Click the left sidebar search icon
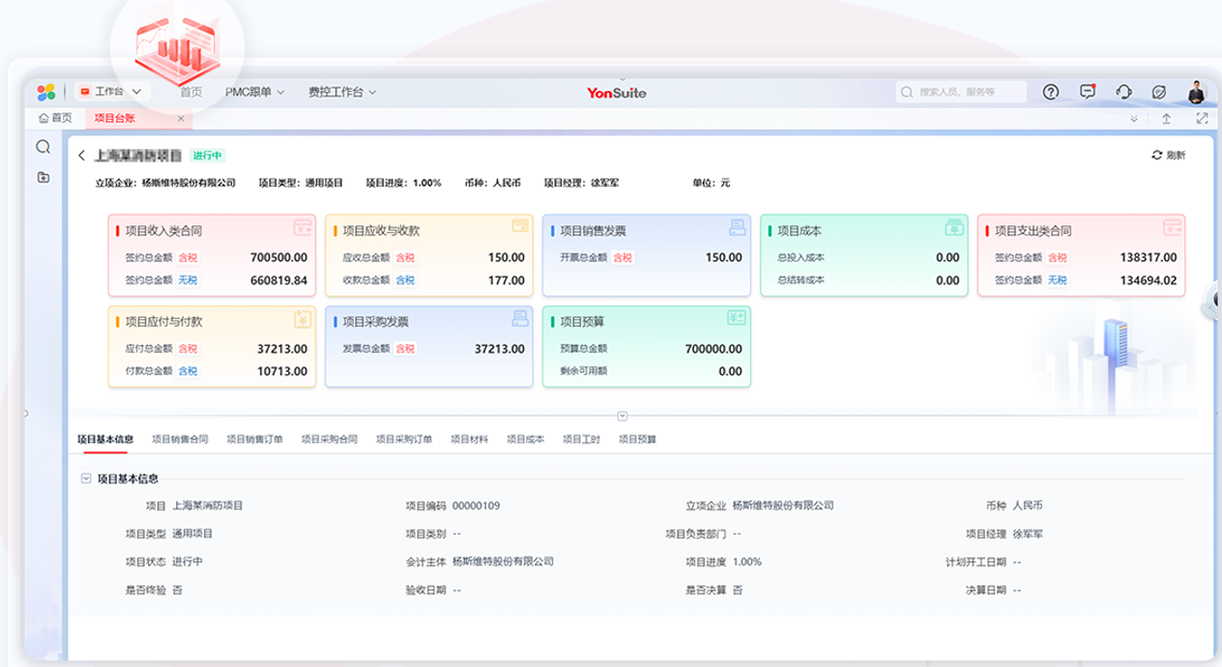Screen dimensions: 1222x667 (x=44, y=147)
